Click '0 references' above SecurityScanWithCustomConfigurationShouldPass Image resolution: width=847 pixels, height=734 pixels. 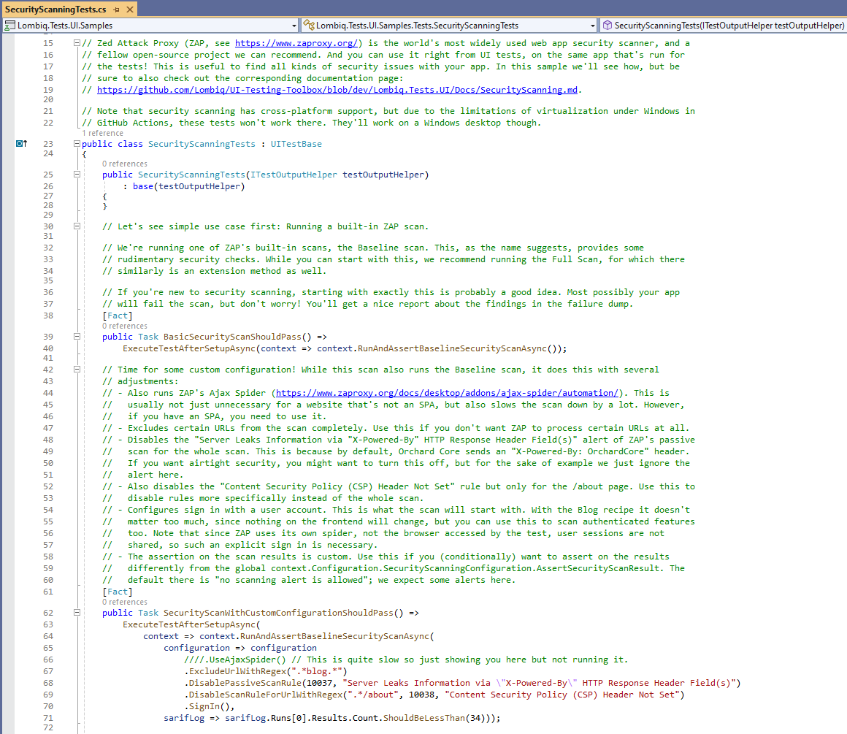point(125,602)
